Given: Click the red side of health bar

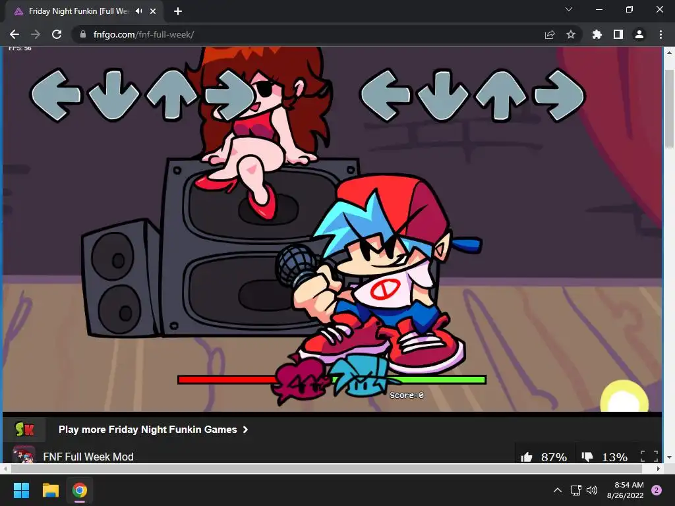Looking at the screenshot, I should pyautogui.click(x=227, y=379).
